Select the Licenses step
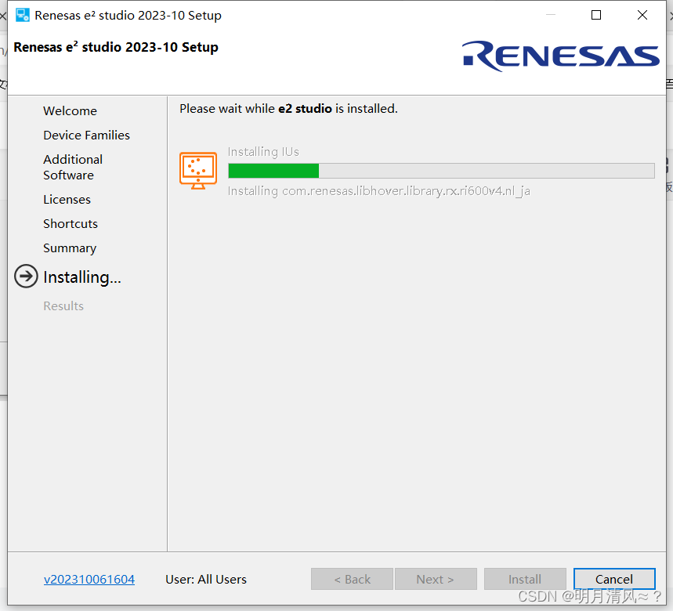The image size is (673, 611). coord(67,200)
